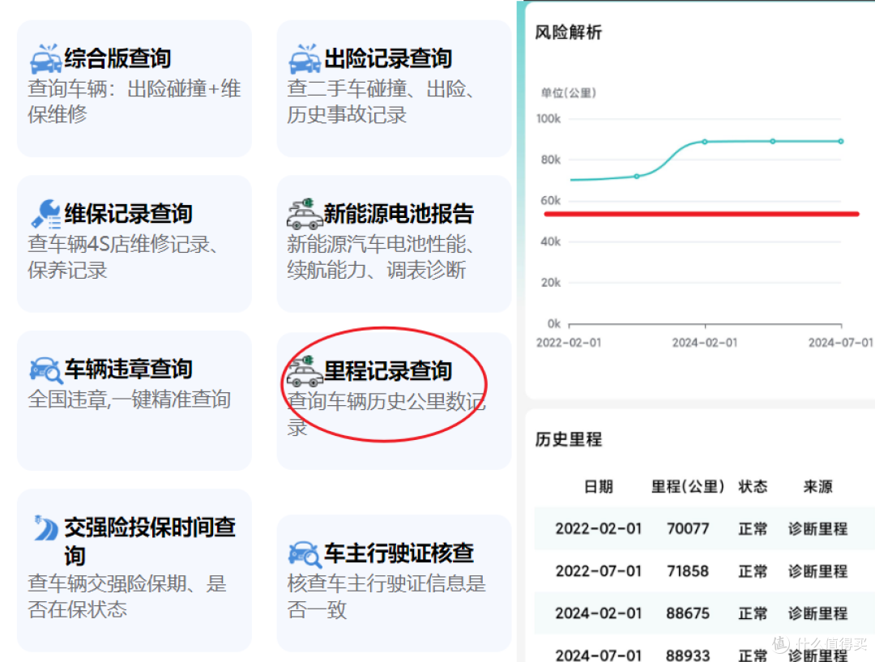Image resolution: width=875 pixels, height=662 pixels.
Task: Click the 里程记录查询 car icon
Action: [305, 372]
